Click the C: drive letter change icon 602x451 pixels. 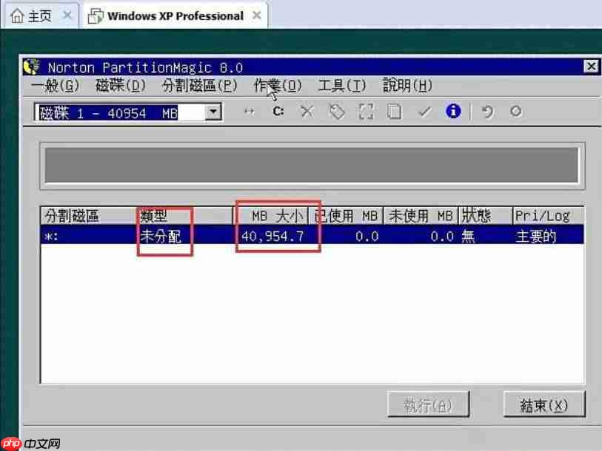click(278, 111)
